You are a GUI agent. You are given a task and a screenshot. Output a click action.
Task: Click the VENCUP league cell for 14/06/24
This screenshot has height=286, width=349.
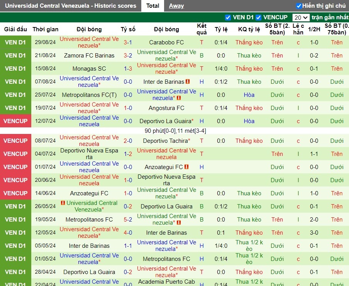coord(15,193)
